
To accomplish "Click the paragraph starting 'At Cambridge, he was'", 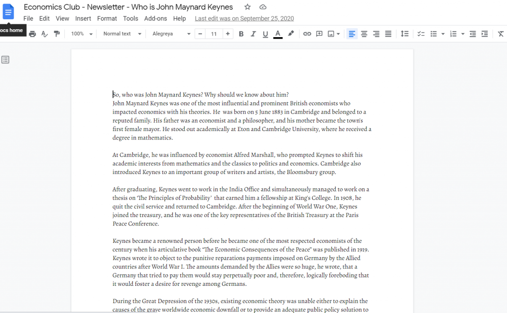I will click(237, 164).
